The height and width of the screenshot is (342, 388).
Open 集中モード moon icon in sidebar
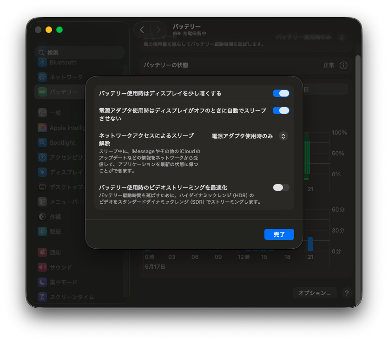(42, 282)
